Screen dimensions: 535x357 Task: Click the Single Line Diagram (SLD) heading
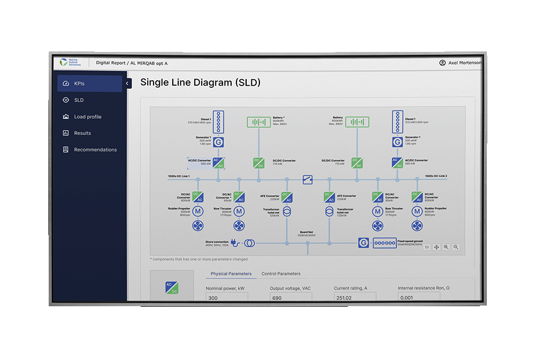coord(200,82)
